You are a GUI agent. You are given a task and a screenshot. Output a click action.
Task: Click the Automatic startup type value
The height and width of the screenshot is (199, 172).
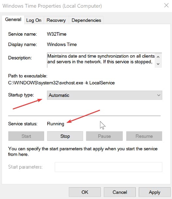(x=59, y=95)
